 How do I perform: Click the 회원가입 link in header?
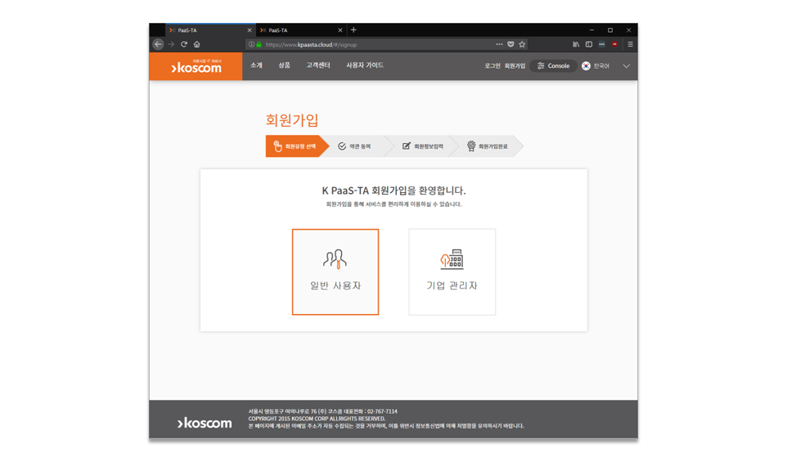point(515,65)
